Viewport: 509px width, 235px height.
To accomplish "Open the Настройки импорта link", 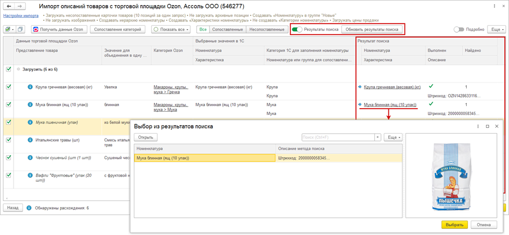I will [21, 16].
